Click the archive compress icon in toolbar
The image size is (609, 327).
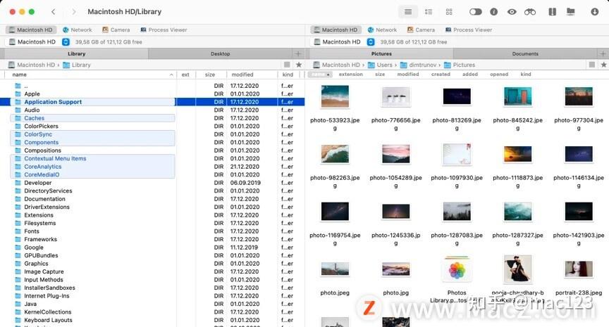point(553,12)
